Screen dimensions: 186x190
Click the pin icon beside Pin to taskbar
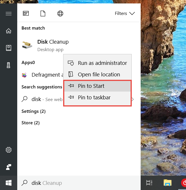71,97
